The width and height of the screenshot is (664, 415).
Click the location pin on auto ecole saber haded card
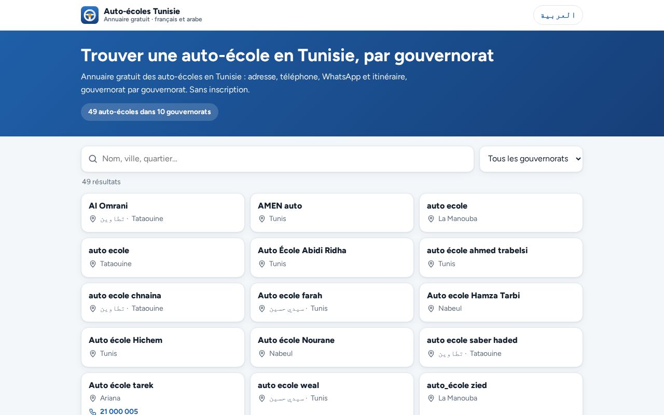tap(431, 354)
